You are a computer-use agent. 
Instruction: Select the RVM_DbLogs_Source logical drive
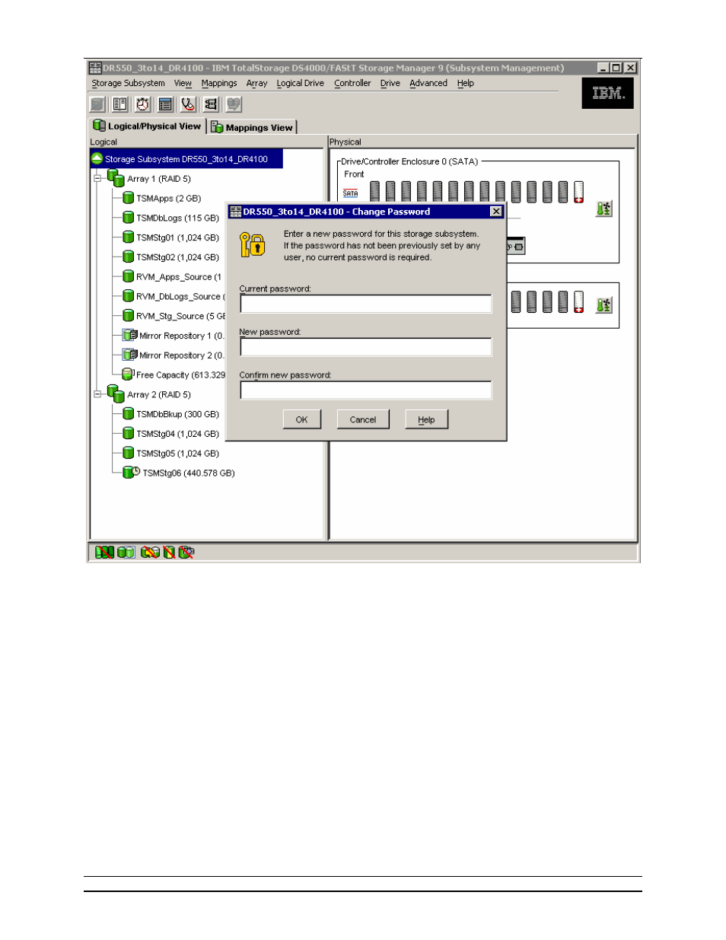pyautogui.click(x=180, y=297)
